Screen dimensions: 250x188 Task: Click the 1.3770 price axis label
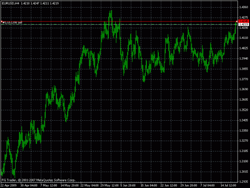pyautogui.click(x=244, y=79)
